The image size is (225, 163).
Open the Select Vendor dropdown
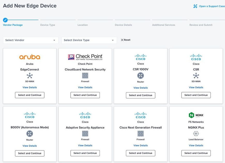pyautogui.click(x=31, y=40)
